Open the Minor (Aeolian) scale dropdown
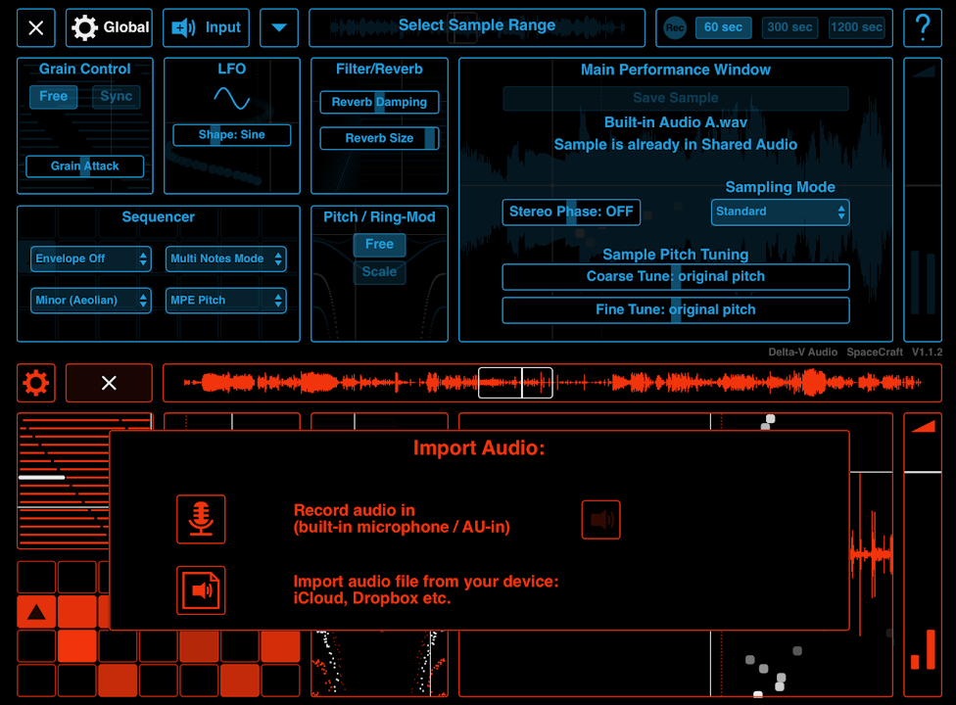 tap(90, 301)
